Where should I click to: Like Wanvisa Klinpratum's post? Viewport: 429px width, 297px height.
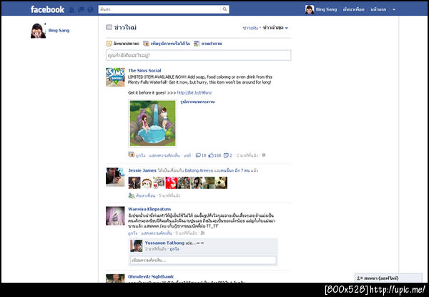coord(133,233)
